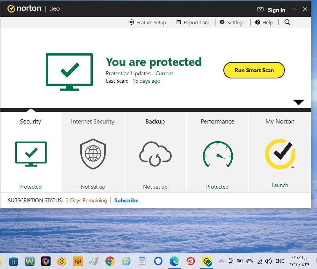The height and width of the screenshot is (269, 317).
Task: Start the Run Smart Scan button
Action: click(254, 70)
